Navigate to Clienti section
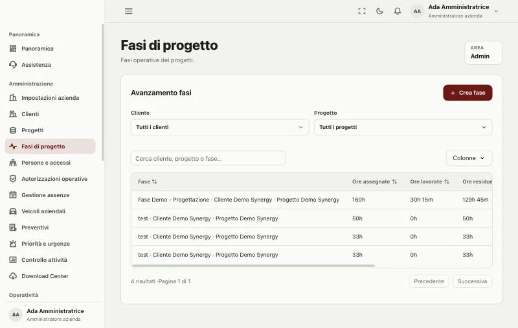 [x=50, y=114]
